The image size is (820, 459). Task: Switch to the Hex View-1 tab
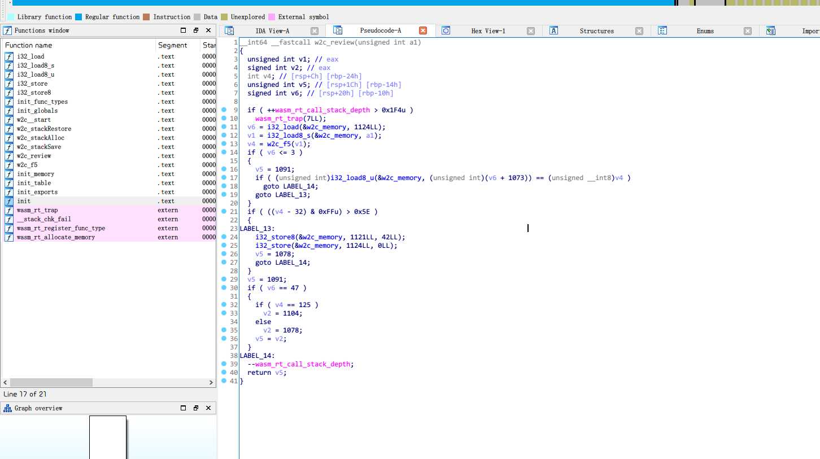tap(488, 31)
